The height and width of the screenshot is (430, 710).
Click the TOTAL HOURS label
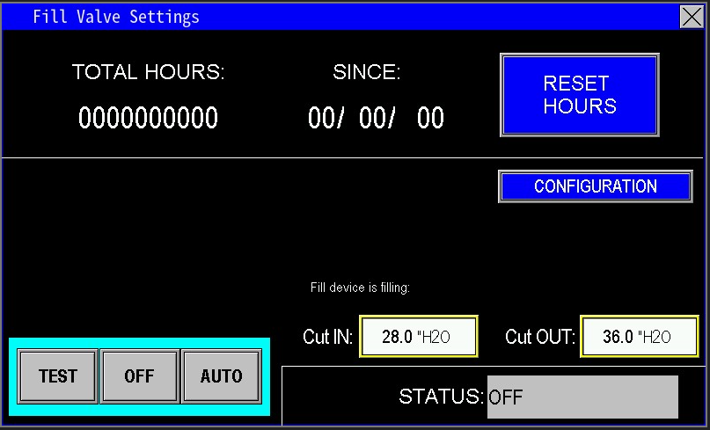(148, 73)
